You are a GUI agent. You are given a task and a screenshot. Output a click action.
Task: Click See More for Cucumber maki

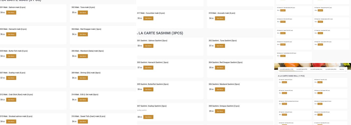pos(148,18)
